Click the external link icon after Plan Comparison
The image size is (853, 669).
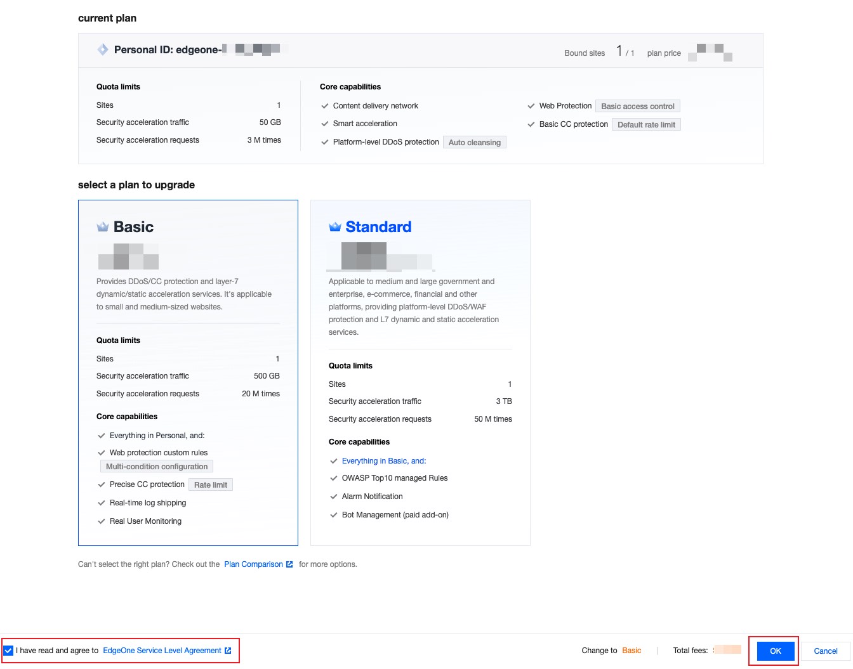(x=289, y=564)
